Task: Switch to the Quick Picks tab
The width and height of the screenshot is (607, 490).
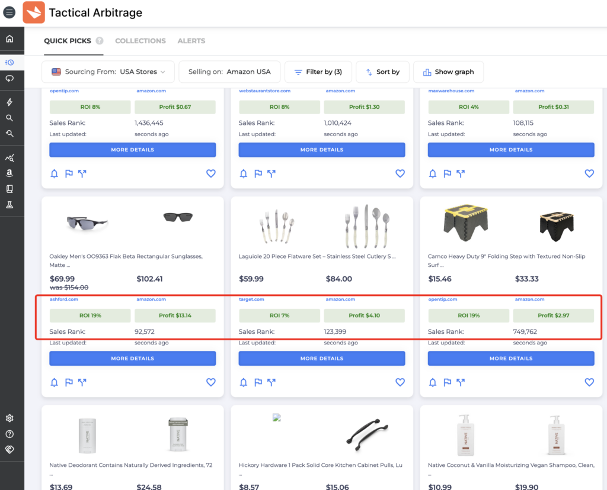Action: pos(68,41)
